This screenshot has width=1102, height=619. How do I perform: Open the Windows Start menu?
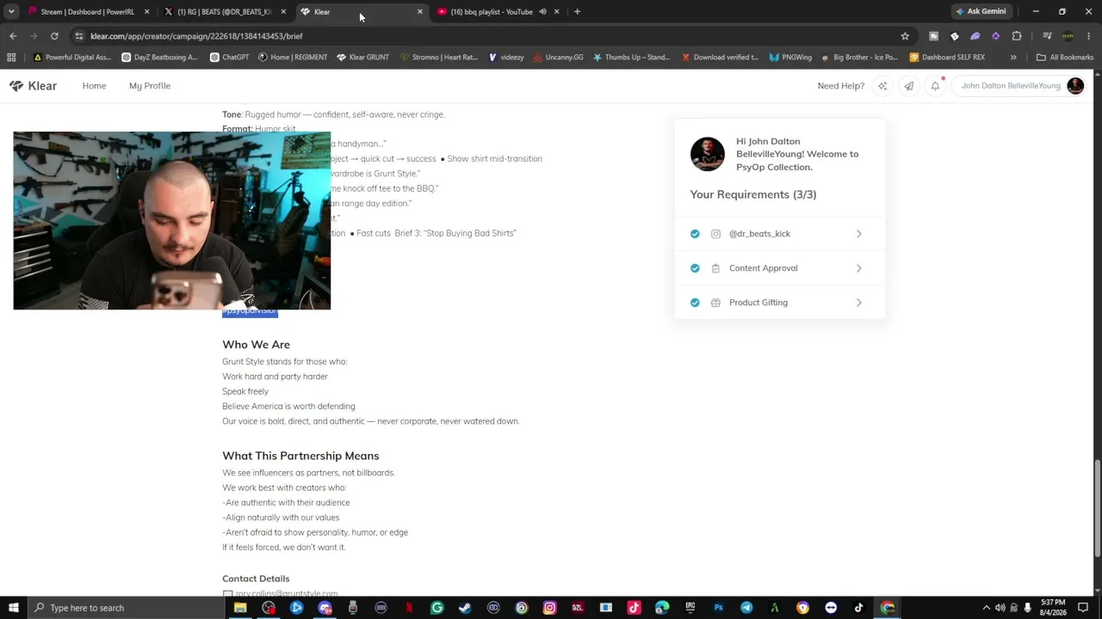click(x=13, y=608)
